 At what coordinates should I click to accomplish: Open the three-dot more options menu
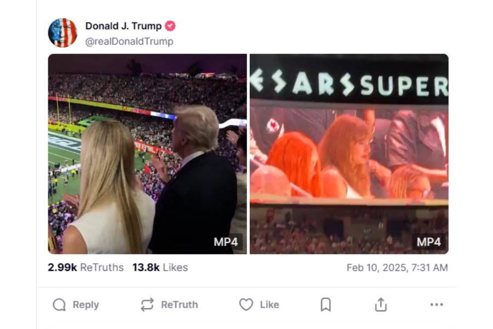437,304
